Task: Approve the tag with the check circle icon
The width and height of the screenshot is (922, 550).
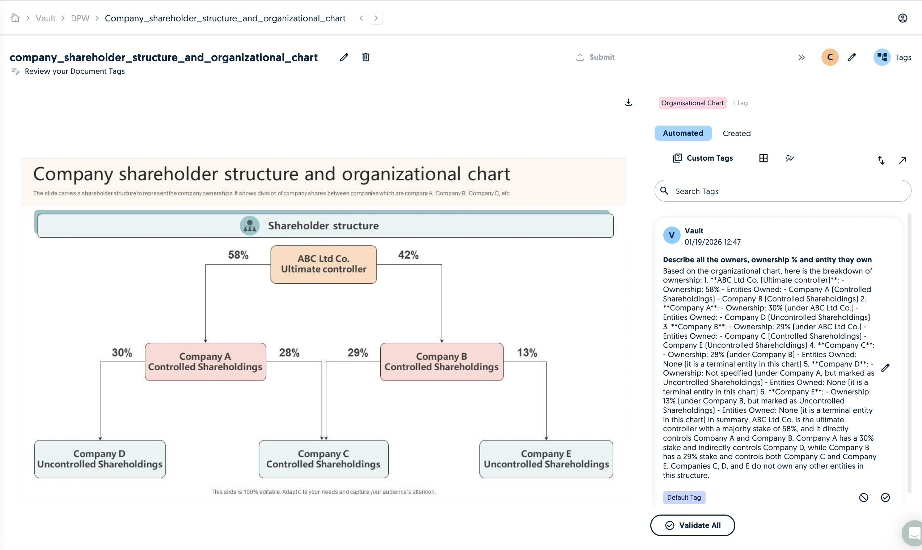Action: (x=885, y=498)
